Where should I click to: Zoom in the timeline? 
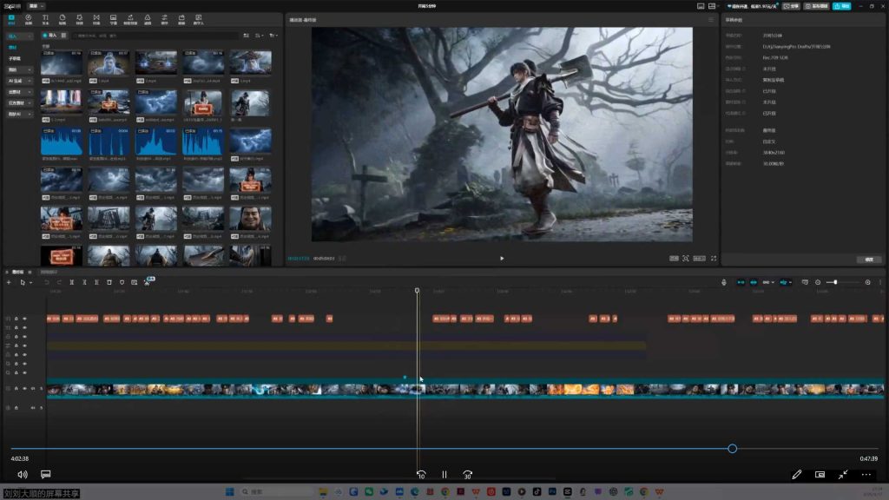tap(867, 282)
